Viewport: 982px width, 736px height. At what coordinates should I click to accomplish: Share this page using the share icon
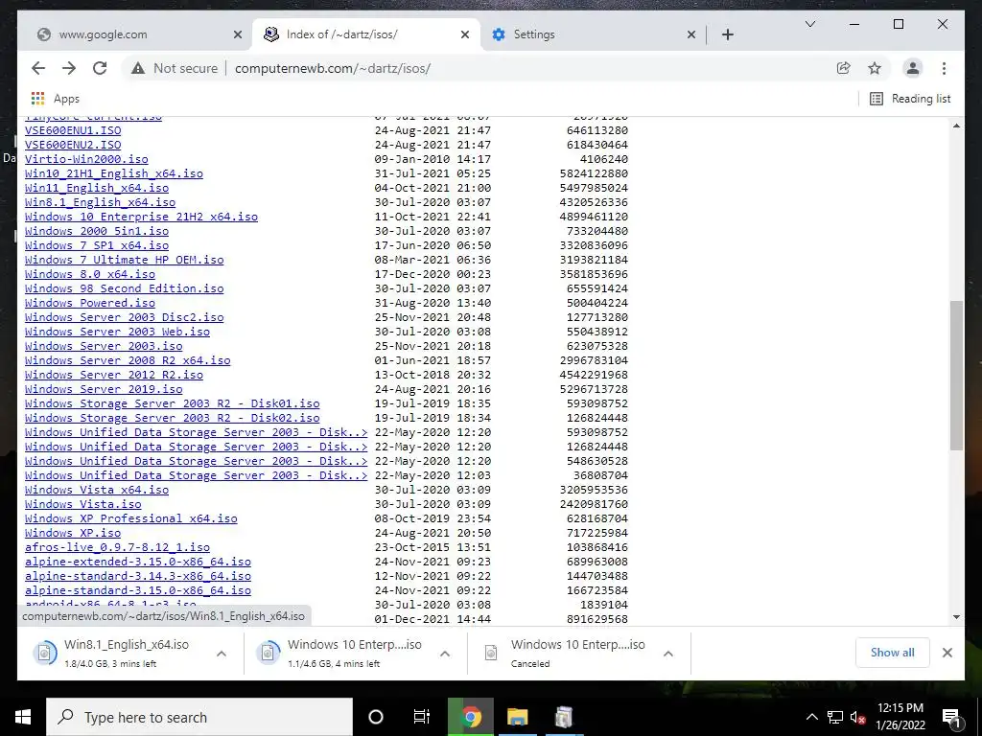click(x=844, y=68)
